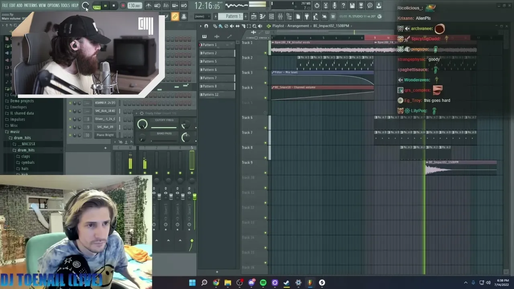Image resolution: width=514 pixels, height=289 pixels.
Task: Toggle the multilink to controllers icon
Action: (175, 16)
